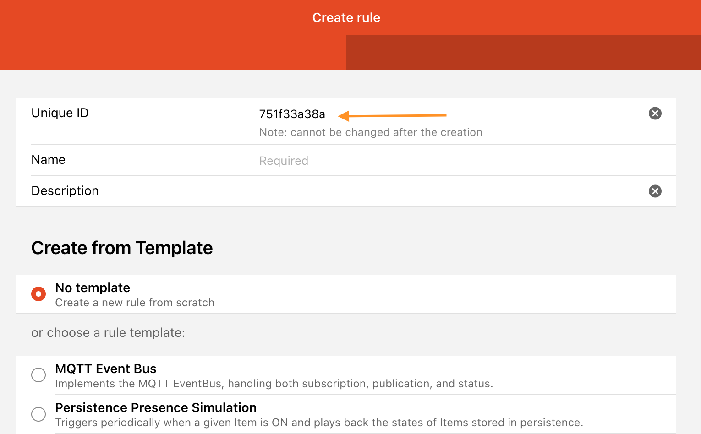Click the Create from Template heading

122,248
